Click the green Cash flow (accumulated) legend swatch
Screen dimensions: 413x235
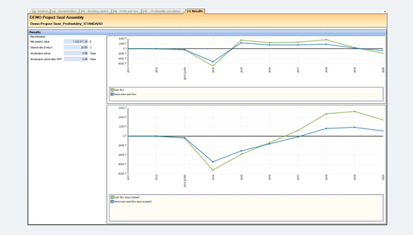pos(112,197)
